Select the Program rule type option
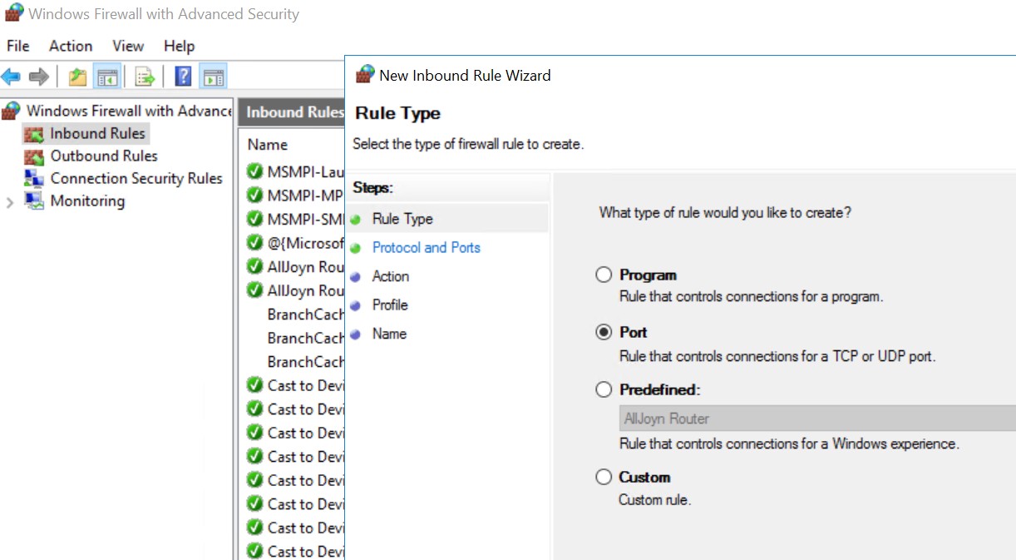This screenshot has height=560, width=1016. point(604,275)
